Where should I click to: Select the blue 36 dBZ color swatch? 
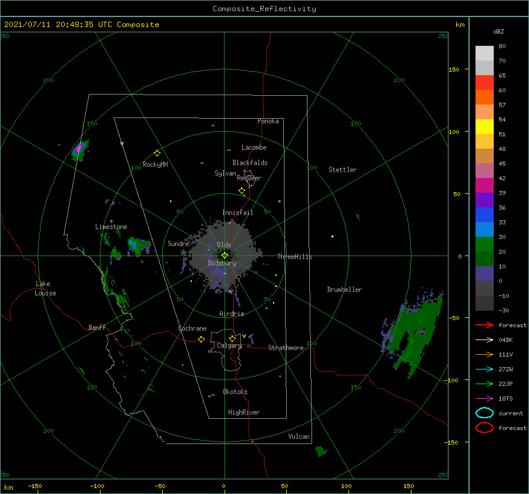[484, 215]
